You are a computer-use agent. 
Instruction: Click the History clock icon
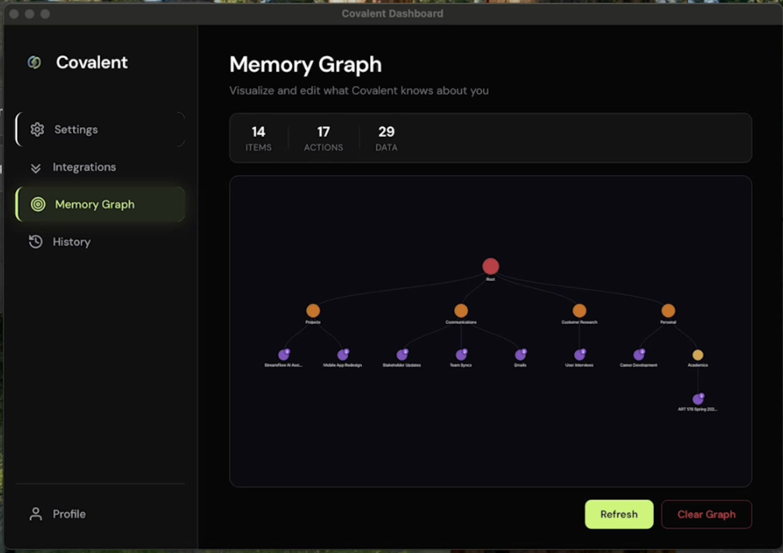pyautogui.click(x=35, y=242)
